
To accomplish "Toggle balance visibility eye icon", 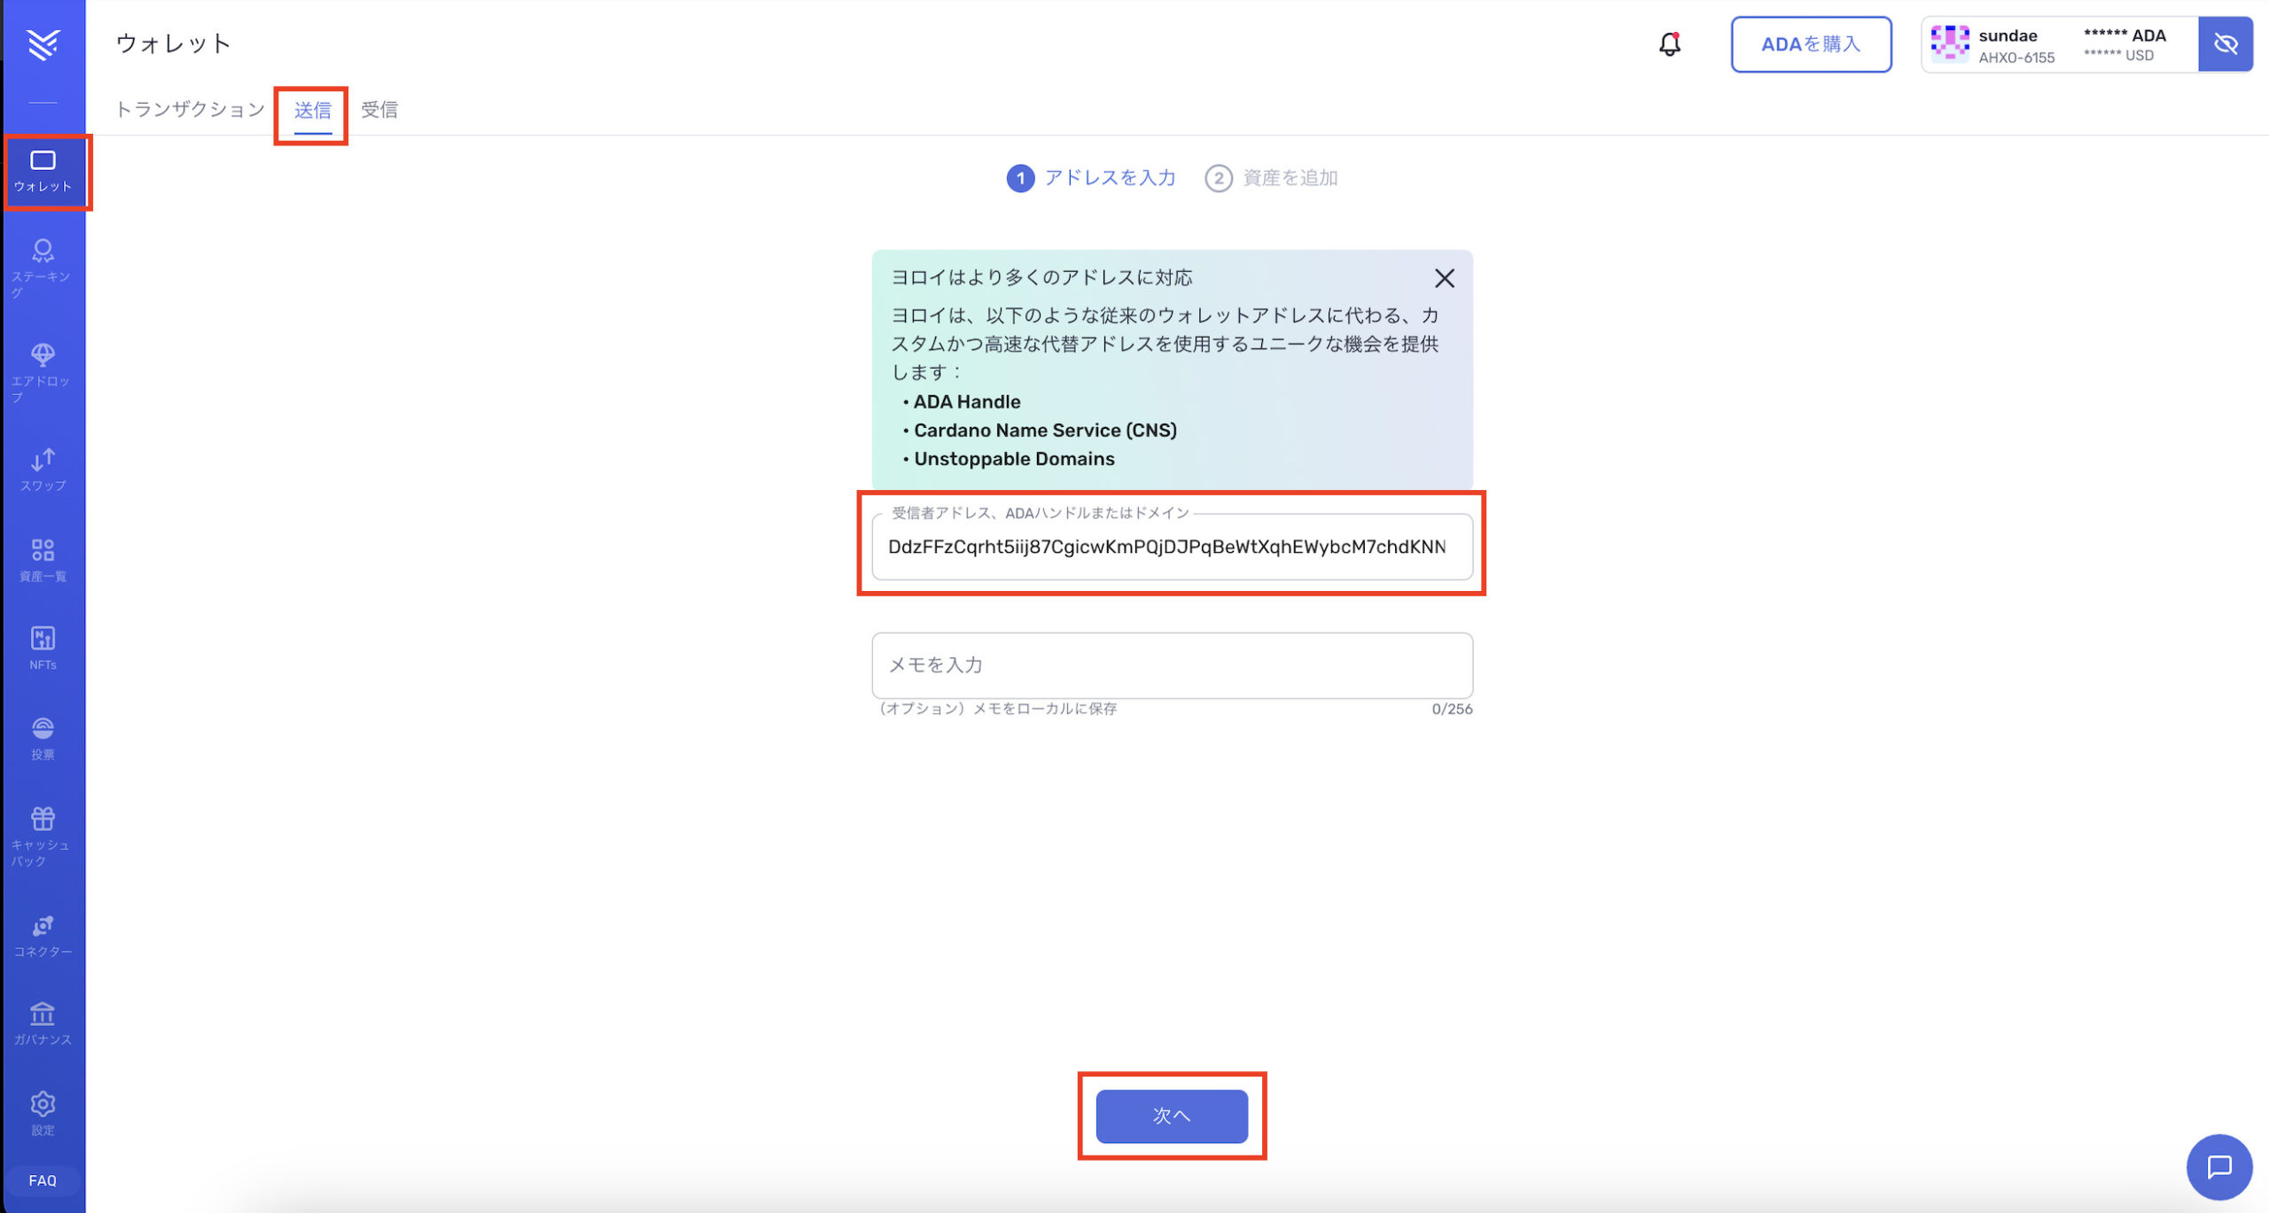I will click(2225, 44).
